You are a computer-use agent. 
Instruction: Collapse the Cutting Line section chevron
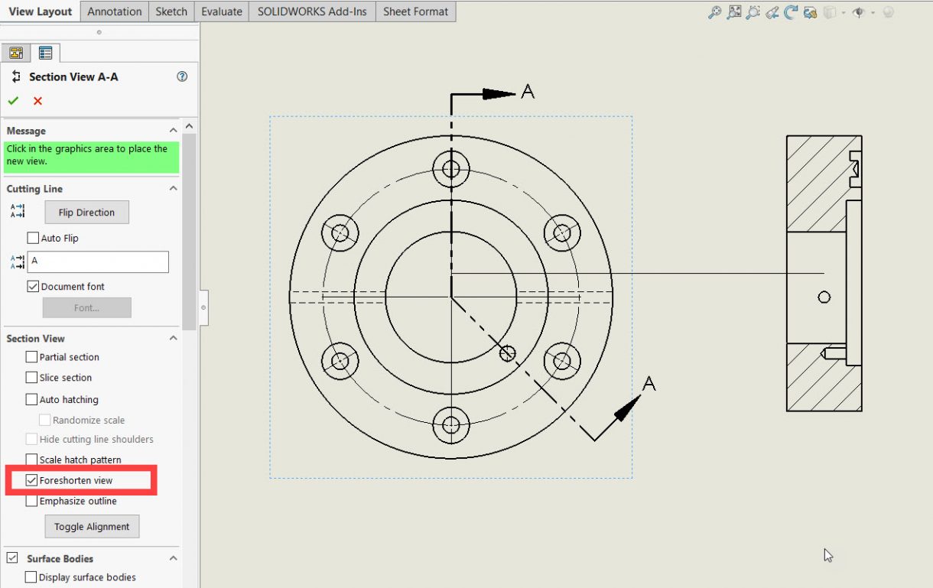tap(174, 188)
